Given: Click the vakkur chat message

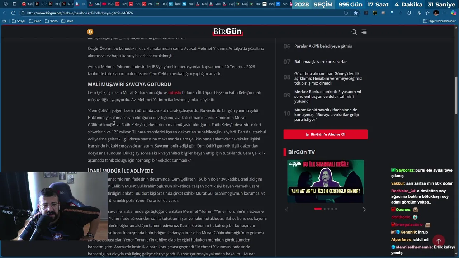Looking at the screenshot, I should (x=422, y=183).
